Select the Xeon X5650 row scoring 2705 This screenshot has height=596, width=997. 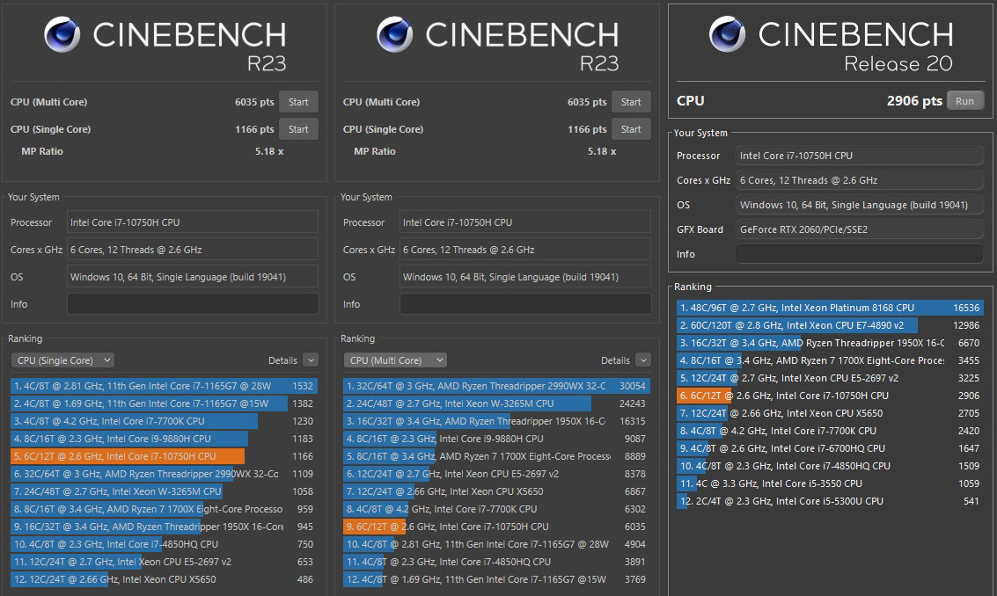[830, 413]
